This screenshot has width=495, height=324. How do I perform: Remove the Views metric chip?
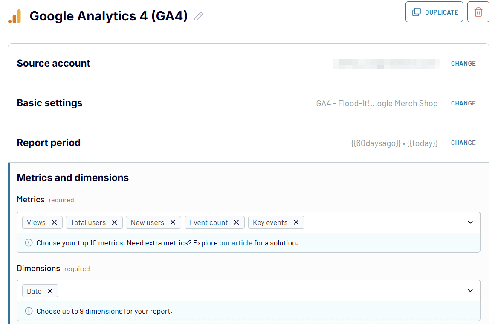coord(54,222)
